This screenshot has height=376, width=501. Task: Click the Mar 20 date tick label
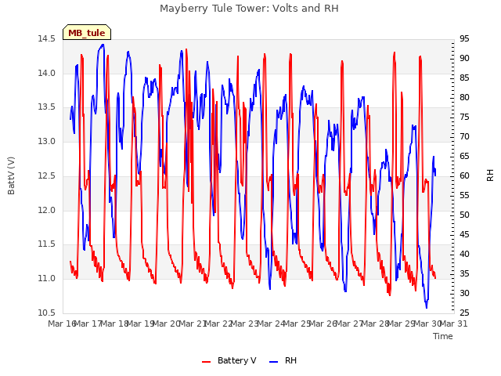click(167, 324)
